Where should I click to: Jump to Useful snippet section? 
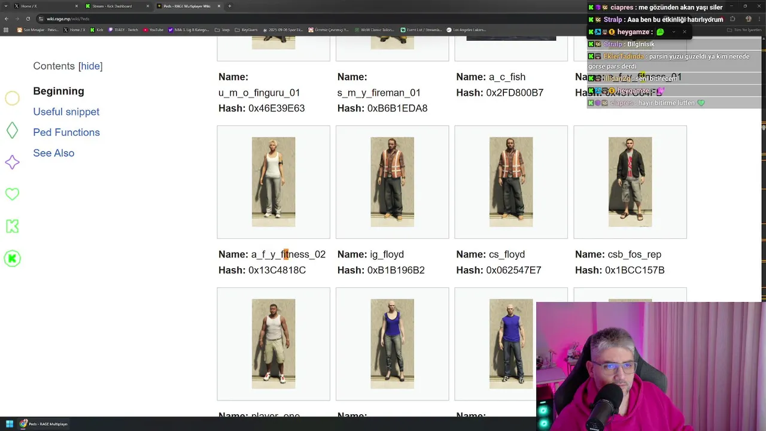(x=66, y=112)
